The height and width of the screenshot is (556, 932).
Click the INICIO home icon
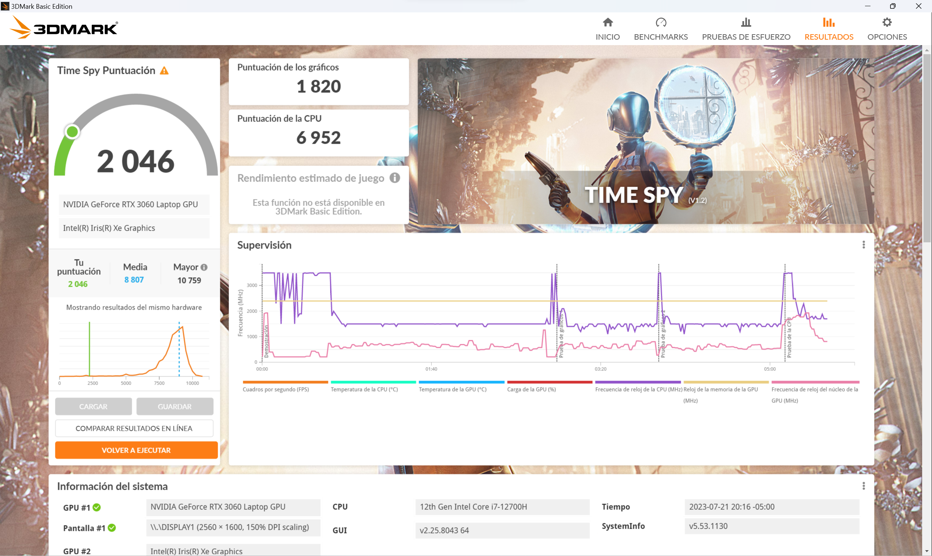[x=608, y=23]
